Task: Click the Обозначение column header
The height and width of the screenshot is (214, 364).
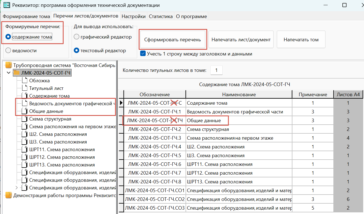Action: [155, 95]
